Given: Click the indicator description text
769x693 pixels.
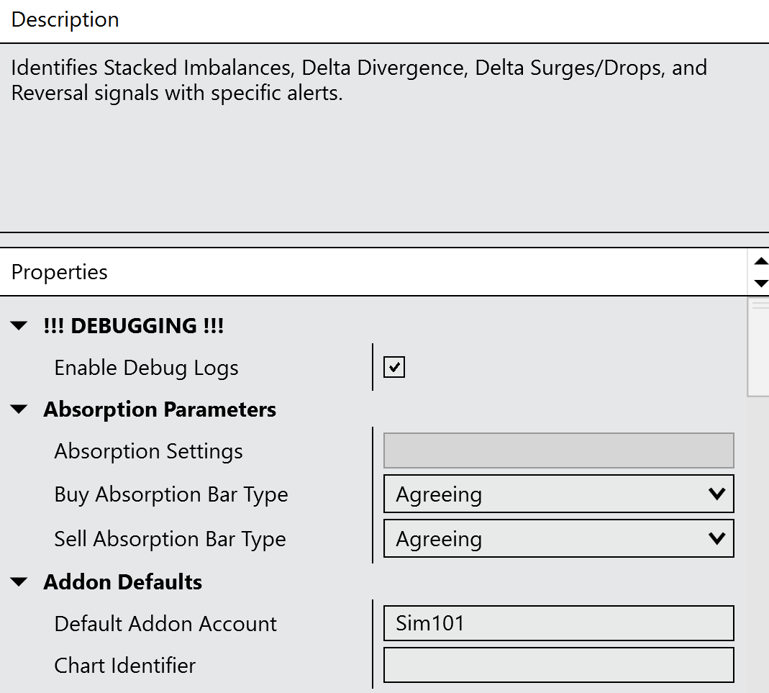Looking at the screenshot, I should (359, 80).
